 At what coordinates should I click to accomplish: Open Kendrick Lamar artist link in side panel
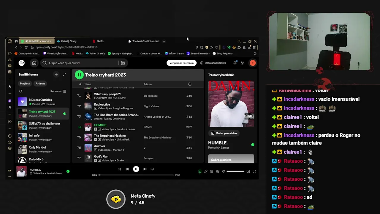click(218, 148)
